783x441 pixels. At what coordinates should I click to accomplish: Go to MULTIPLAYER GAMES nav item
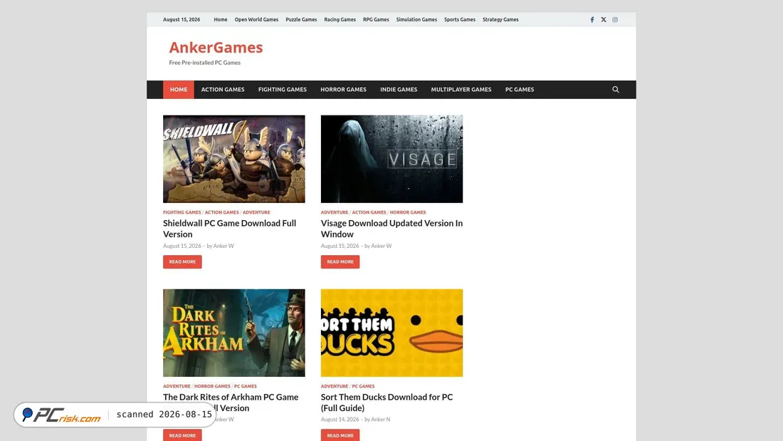click(x=461, y=90)
